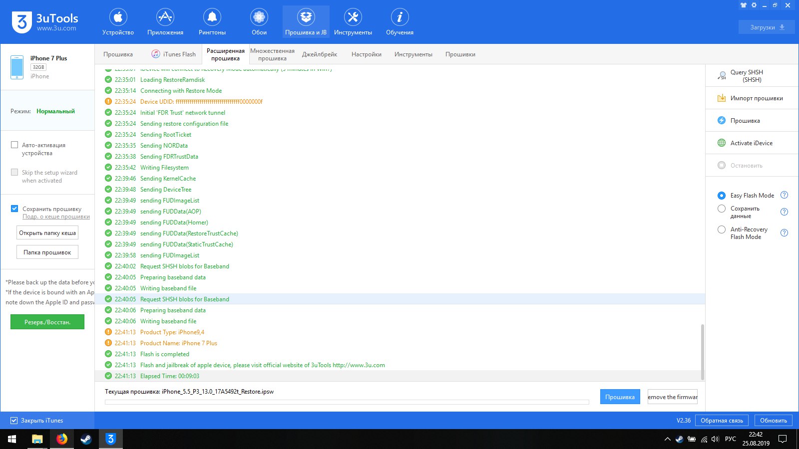799x449 pixels.
Task: Click the Импорт прошивки folder icon
Action: click(x=722, y=98)
